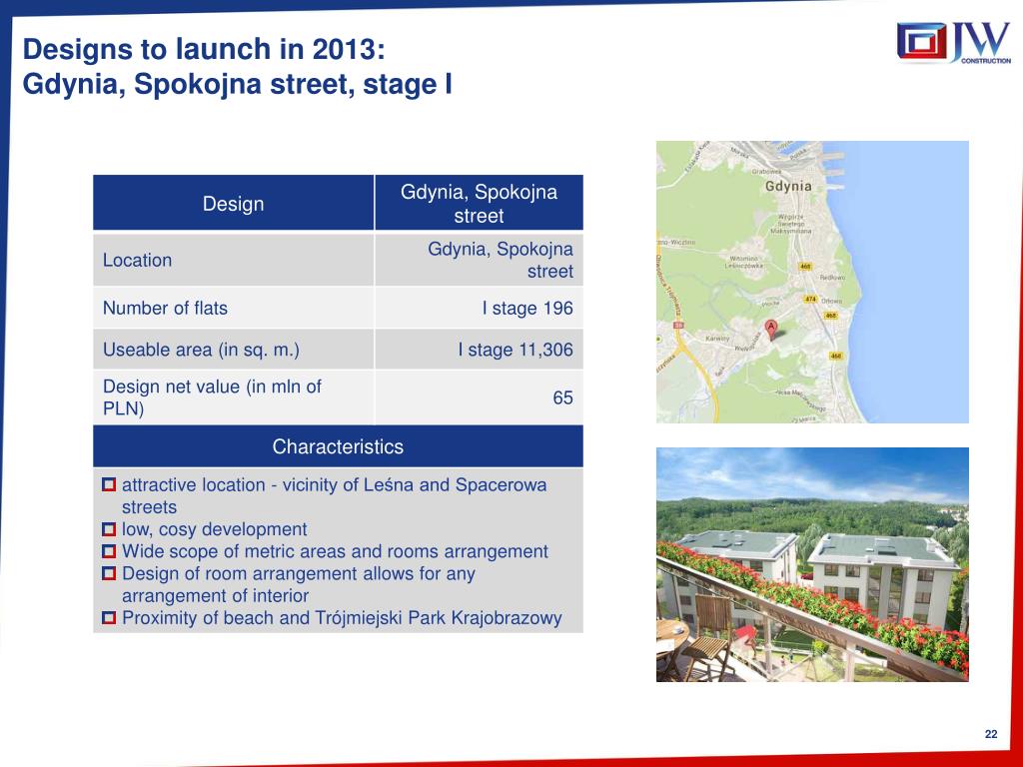Click the 'low, cosy development' text
The width and height of the screenshot is (1023, 767).
[215, 529]
